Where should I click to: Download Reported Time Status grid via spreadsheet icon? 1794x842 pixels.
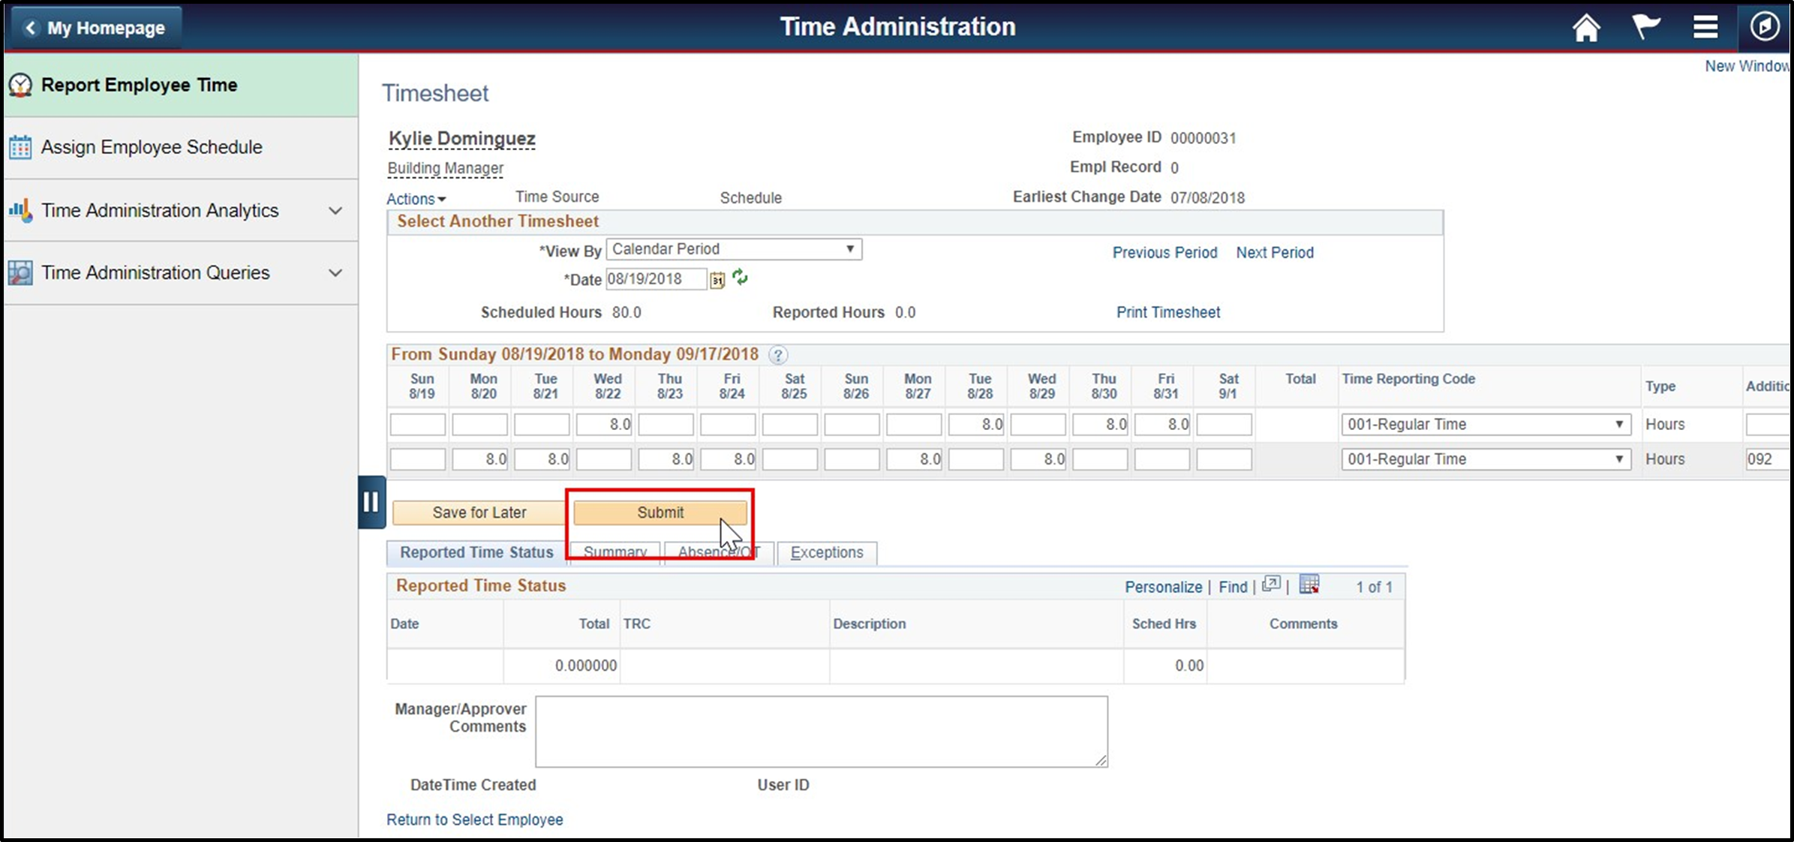tap(1309, 585)
